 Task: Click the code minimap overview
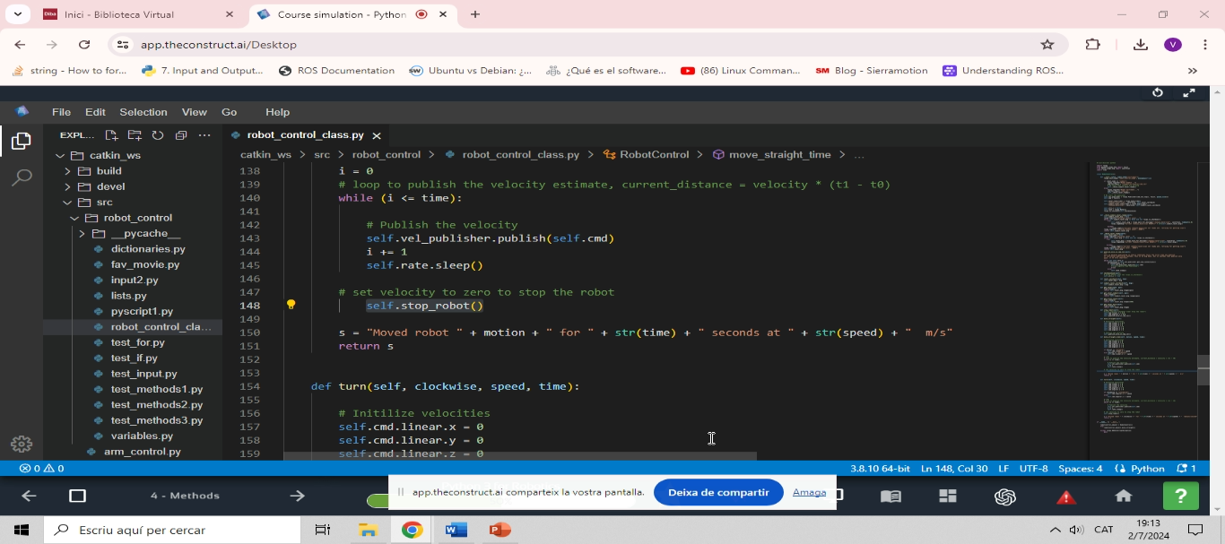(x=1145, y=309)
